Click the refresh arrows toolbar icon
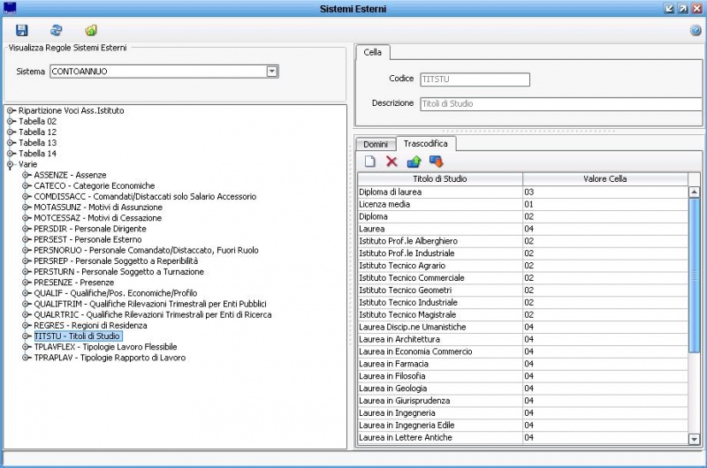Viewport: 707px width, 468px height. click(x=57, y=30)
